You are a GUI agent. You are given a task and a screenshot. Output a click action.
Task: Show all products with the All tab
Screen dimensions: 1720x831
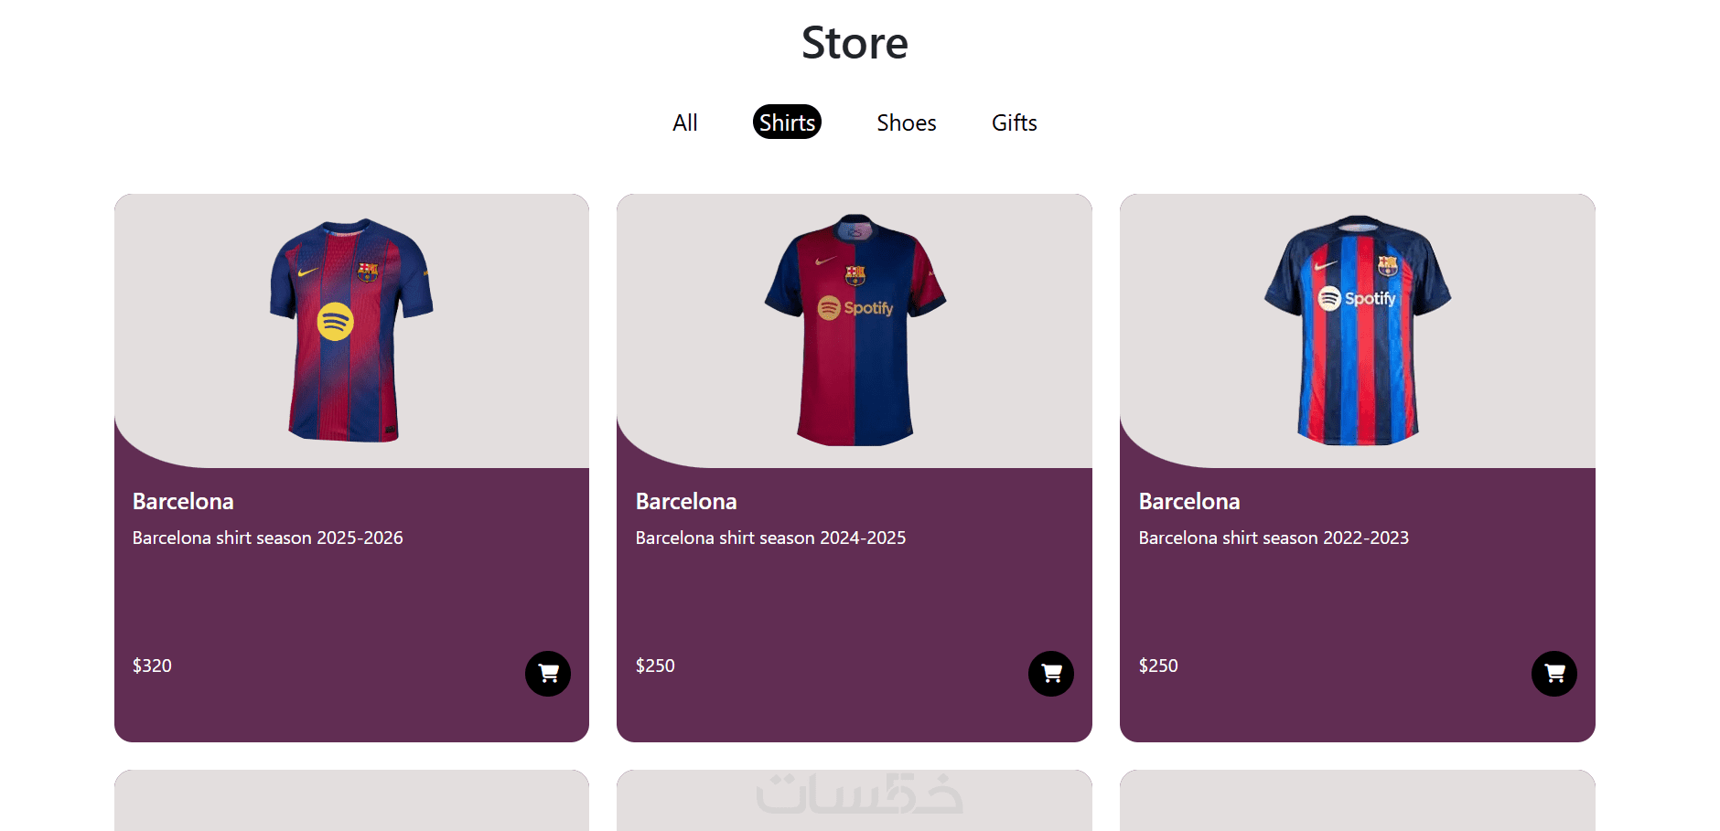coord(684,123)
